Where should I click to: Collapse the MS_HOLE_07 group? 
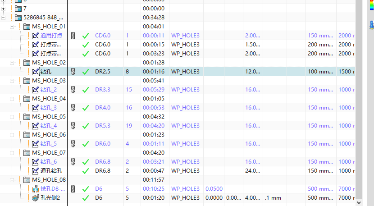click(x=12, y=153)
